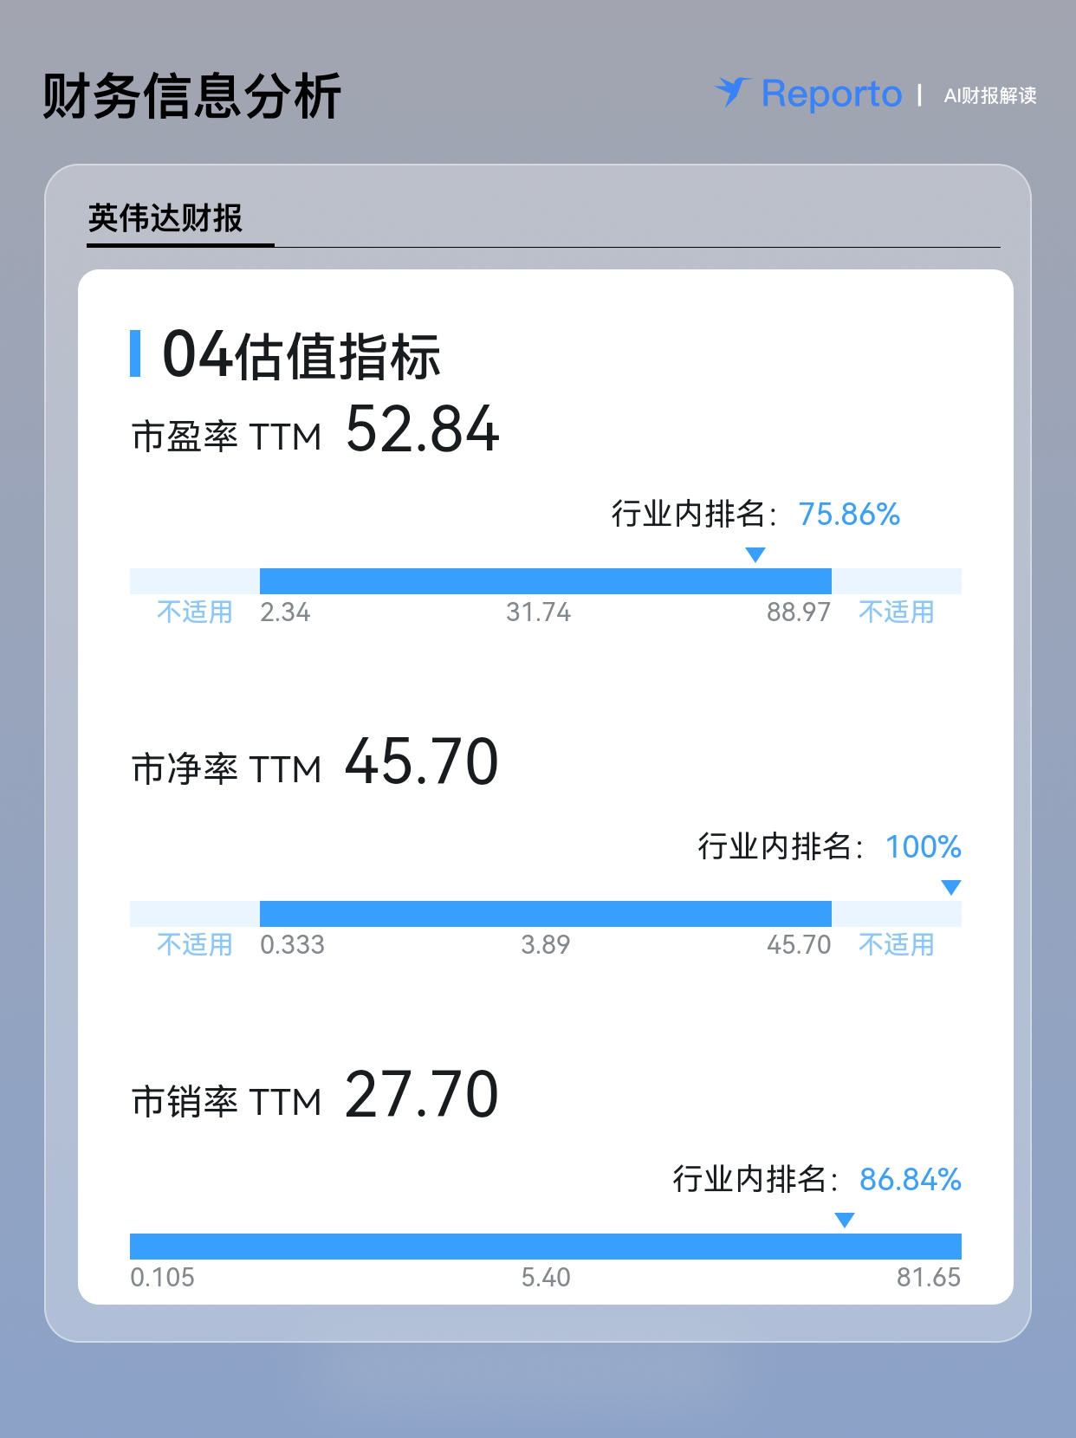Click the 86.84% industry ranking value

pos(911,1179)
